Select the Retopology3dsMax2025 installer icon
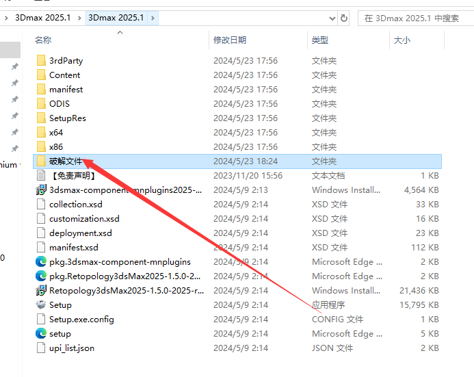Image resolution: width=474 pixels, height=377 pixels. 41,290
